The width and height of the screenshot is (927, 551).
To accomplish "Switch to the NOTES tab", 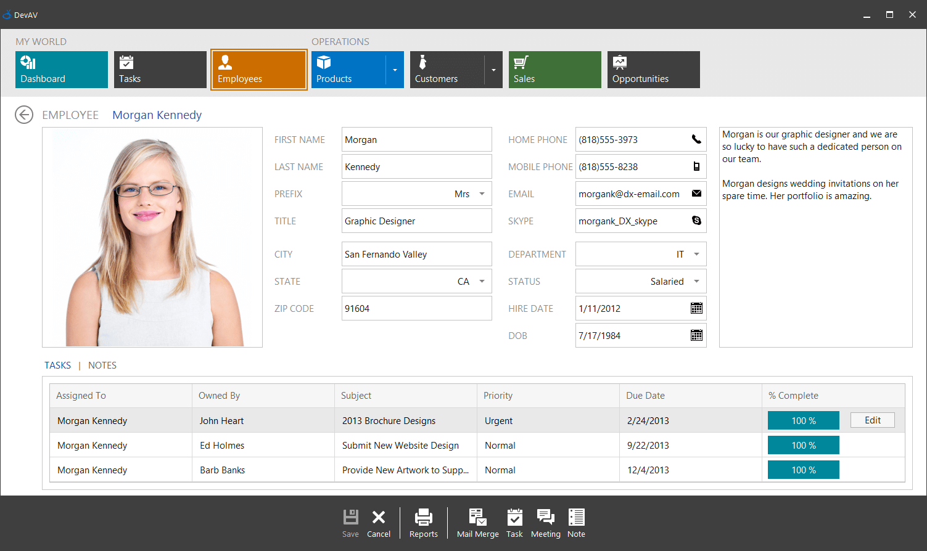I will coord(102,365).
